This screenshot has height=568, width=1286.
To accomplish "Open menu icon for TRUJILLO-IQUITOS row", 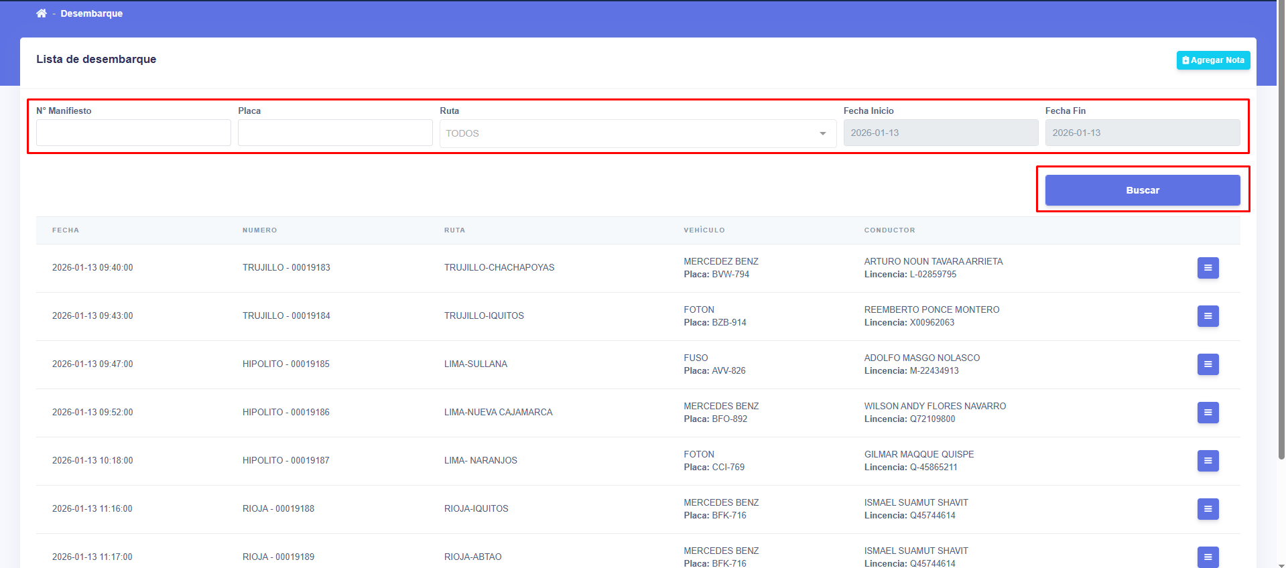I will tap(1208, 316).
